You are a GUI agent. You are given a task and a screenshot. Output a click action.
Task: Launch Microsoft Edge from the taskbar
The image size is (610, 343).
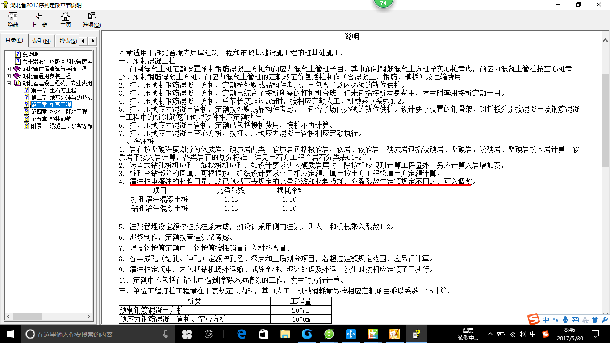point(242,334)
